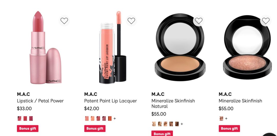The width and height of the screenshot is (277, 136).
Task: Expand more shades for Mineralize Skinfinish Natural
Action: coord(182,124)
